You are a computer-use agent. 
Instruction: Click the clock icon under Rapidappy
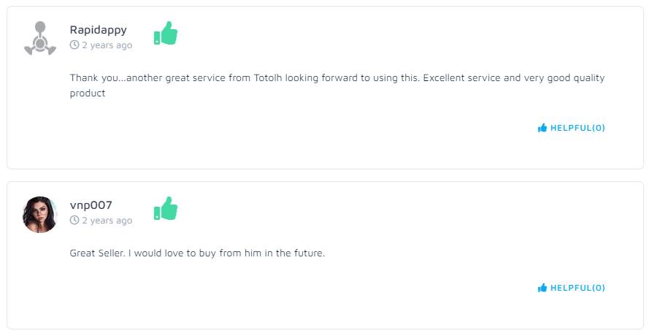click(x=74, y=45)
